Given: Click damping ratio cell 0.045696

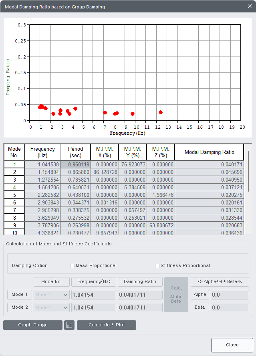Looking at the screenshot, I should 209,172.
